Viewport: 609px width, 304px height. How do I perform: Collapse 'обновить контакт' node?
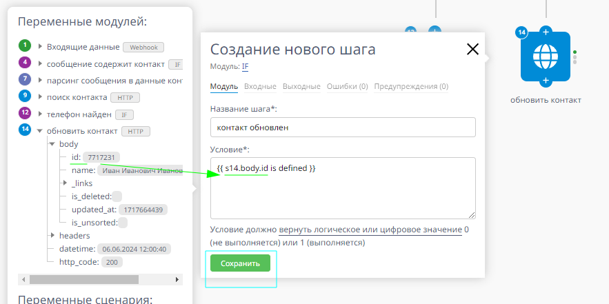tap(39, 131)
